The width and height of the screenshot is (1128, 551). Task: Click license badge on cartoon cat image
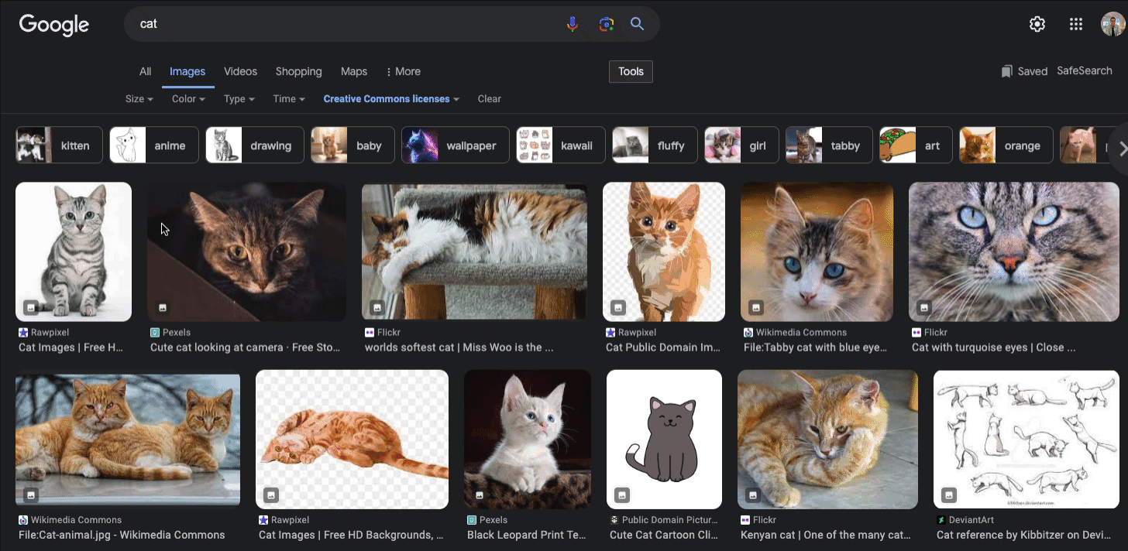tap(621, 495)
